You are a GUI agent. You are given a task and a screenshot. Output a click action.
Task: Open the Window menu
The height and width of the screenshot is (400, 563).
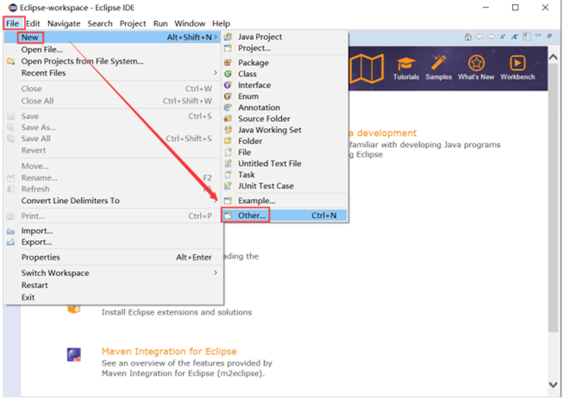pyautogui.click(x=190, y=24)
